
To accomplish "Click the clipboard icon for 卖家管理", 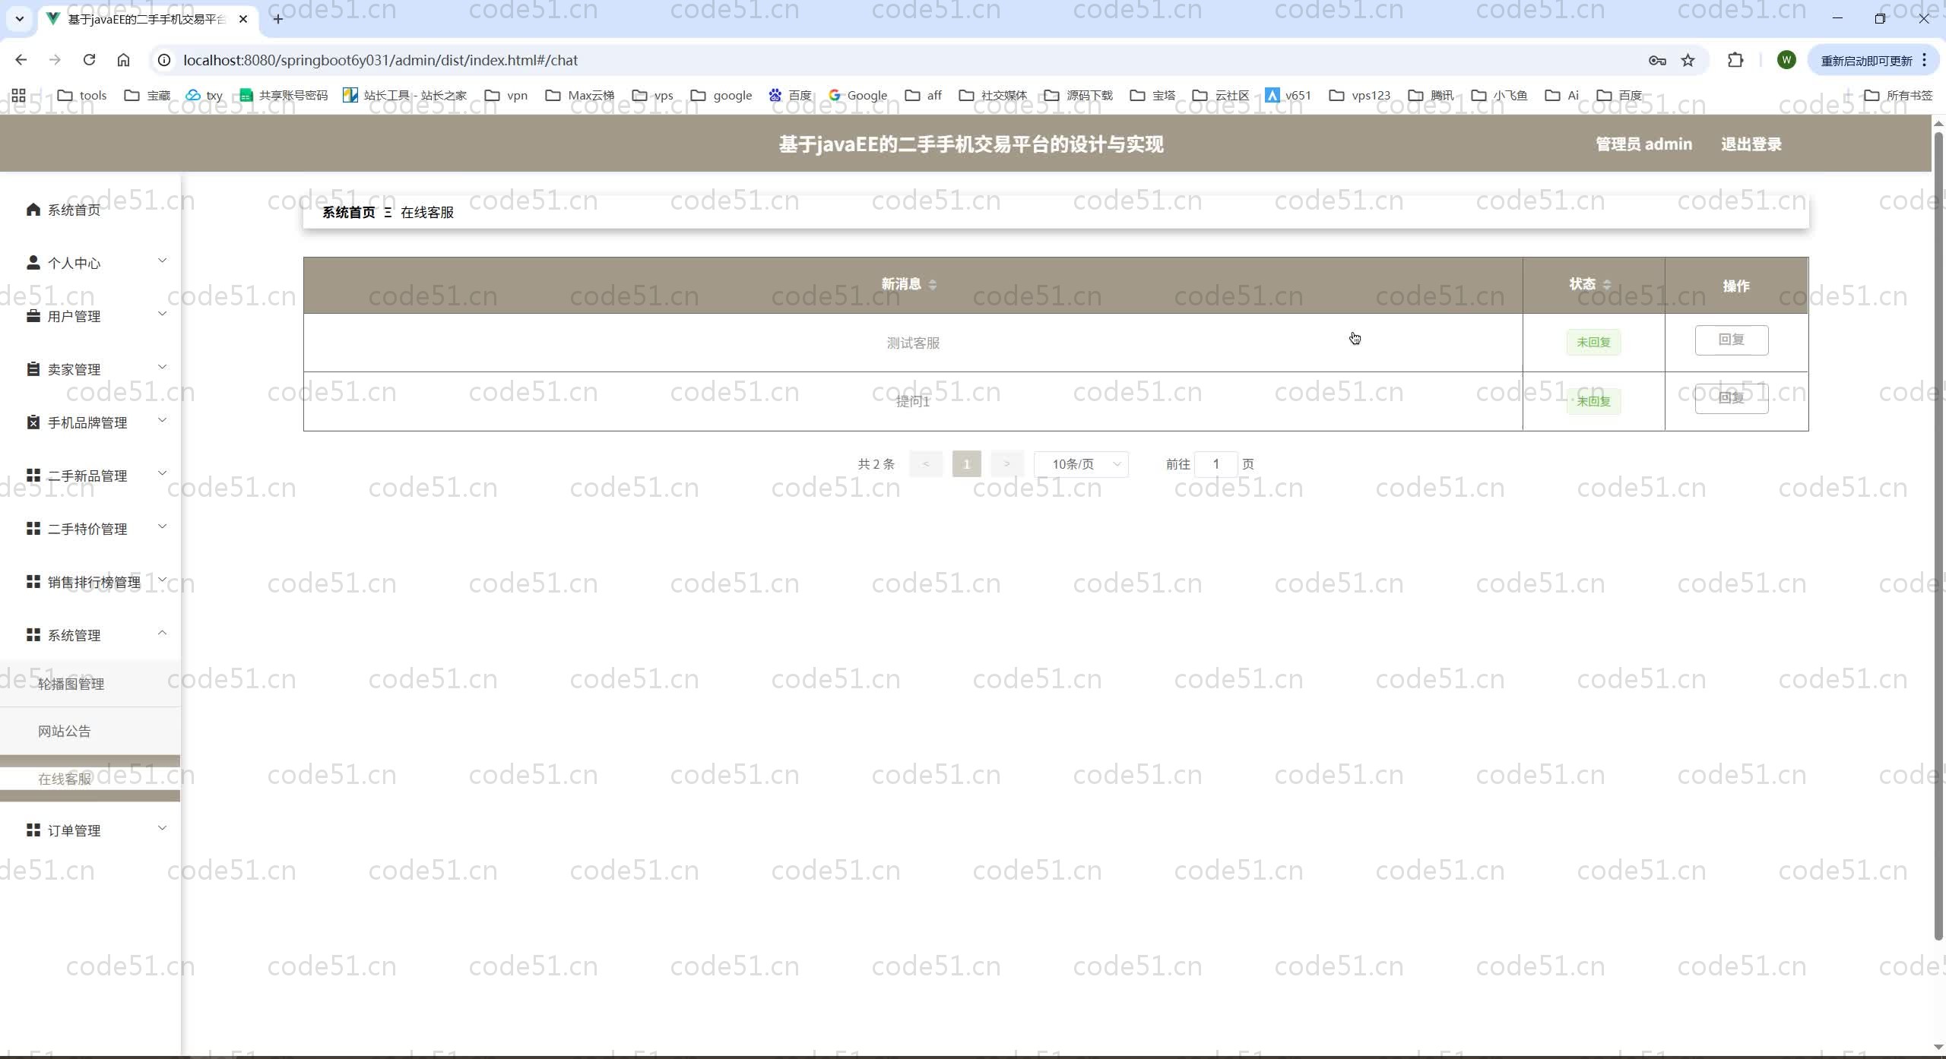I will (x=33, y=369).
